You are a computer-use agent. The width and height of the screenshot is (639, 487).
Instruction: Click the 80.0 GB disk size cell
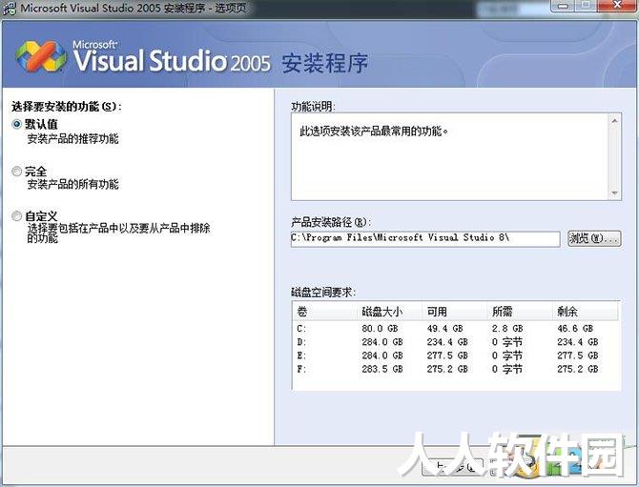coord(380,329)
